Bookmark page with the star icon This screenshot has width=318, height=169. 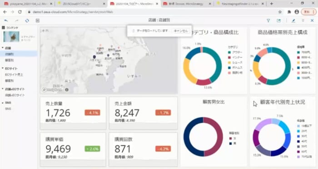tap(280, 12)
